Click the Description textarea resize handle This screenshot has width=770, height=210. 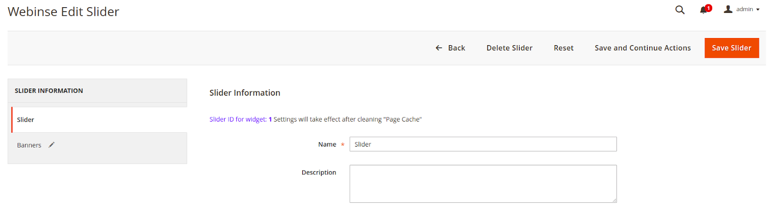coord(614,200)
